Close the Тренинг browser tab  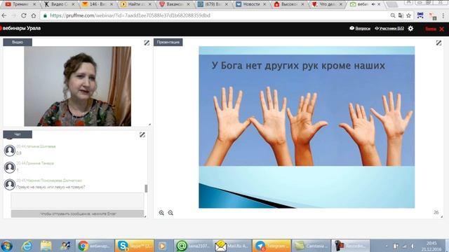pos(34,4)
